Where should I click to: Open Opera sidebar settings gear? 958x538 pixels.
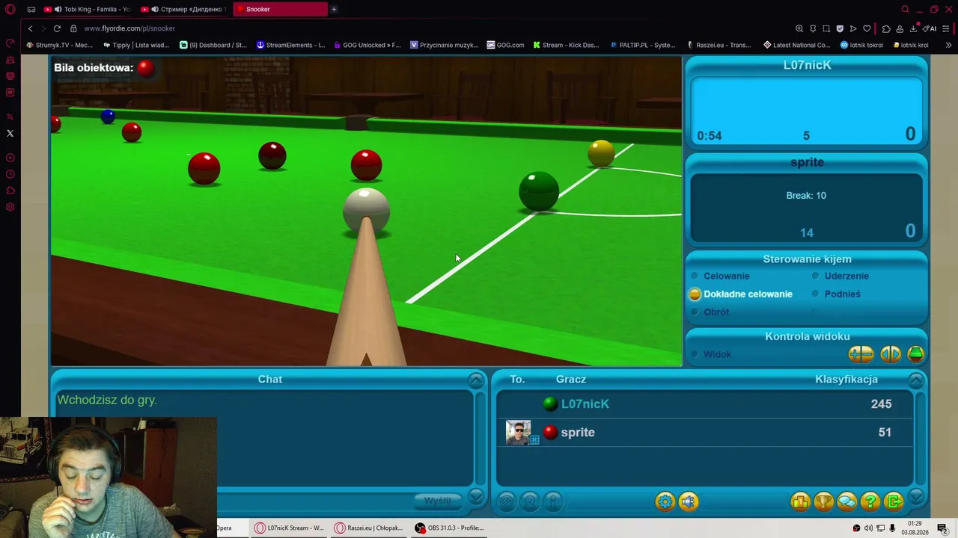10,207
